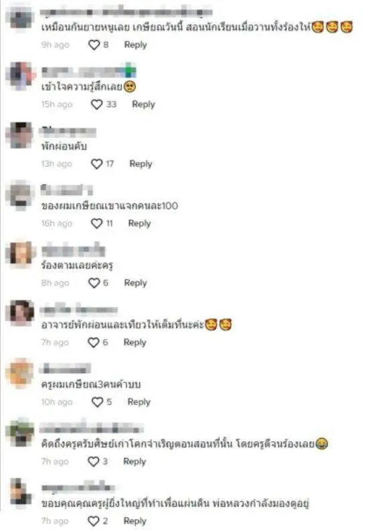The width and height of the screenshot is (388, 531).
Task: Like the comment with 8 likes
Action: click(94, 45)
